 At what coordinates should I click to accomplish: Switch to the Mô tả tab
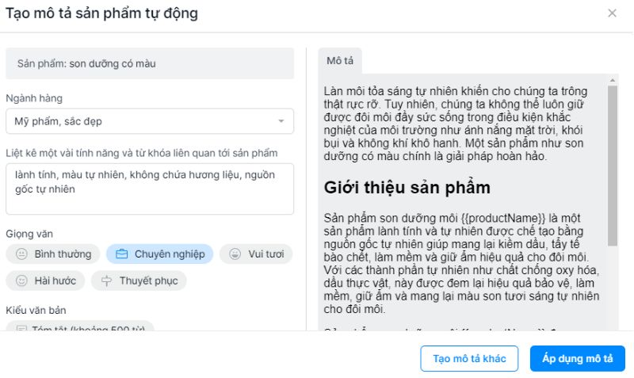tap(340, 61)
